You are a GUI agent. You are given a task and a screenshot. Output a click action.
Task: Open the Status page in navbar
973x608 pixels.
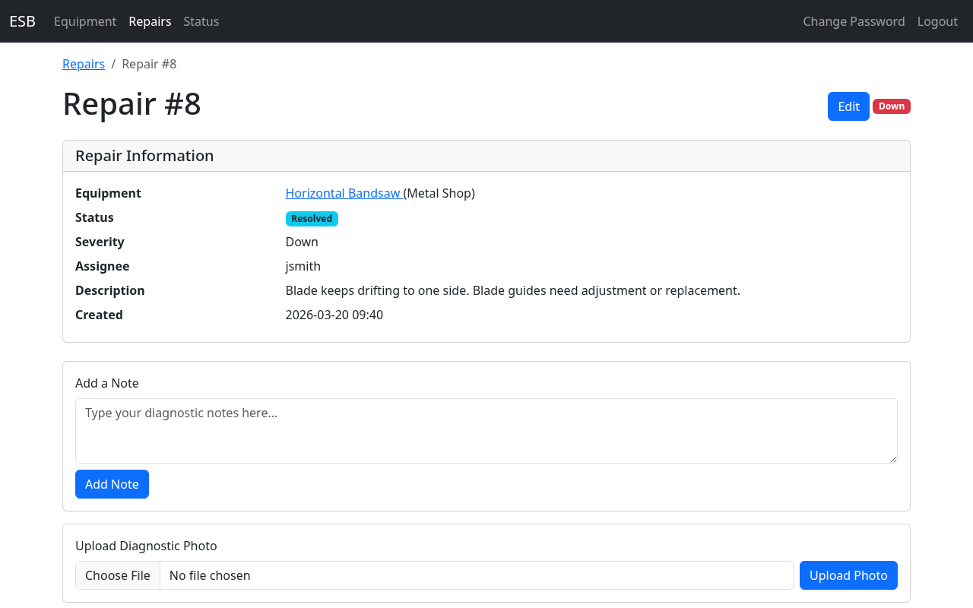[x=201, y=21]
